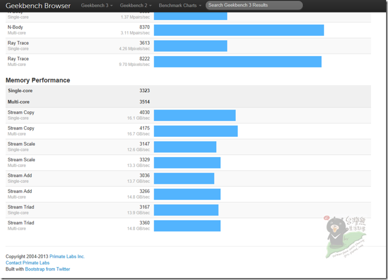The image size is (388, 280).
Task: Expand the Geekbench 2 dropdown menu
Action: pos(136,5)
